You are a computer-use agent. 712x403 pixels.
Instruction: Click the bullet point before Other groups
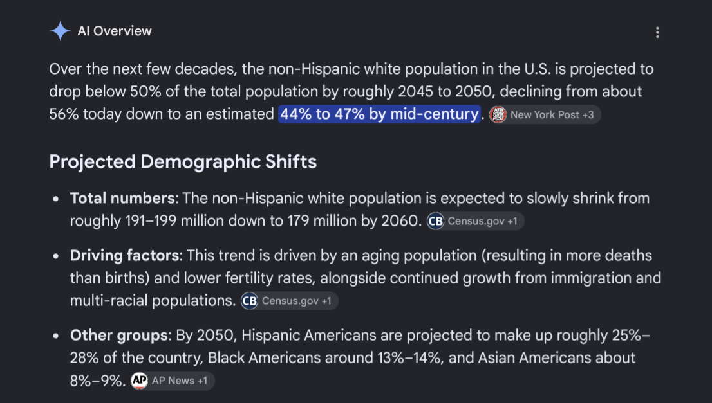[56, 336]
